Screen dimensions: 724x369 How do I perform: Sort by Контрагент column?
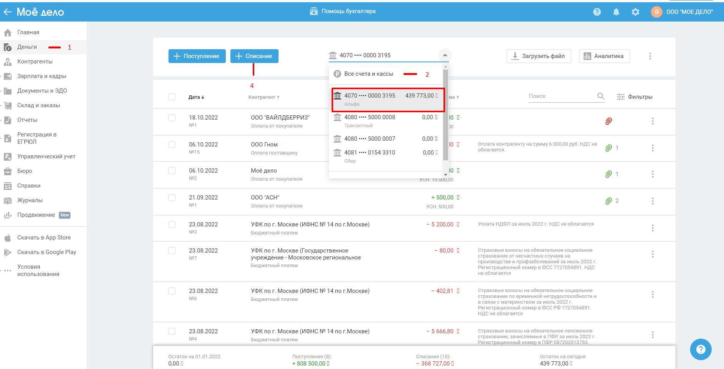pyautogui.click(x=264, y=97)
